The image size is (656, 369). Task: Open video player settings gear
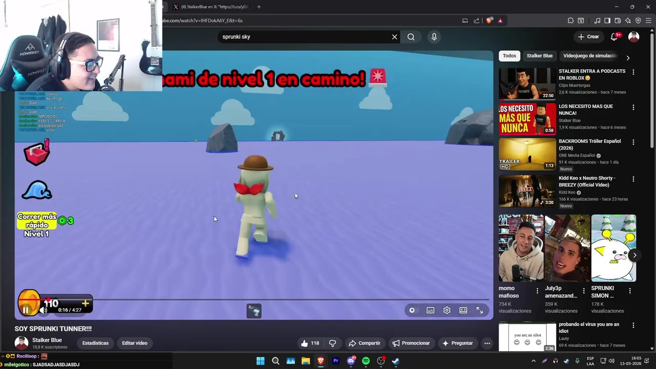[x=447, y=310]
